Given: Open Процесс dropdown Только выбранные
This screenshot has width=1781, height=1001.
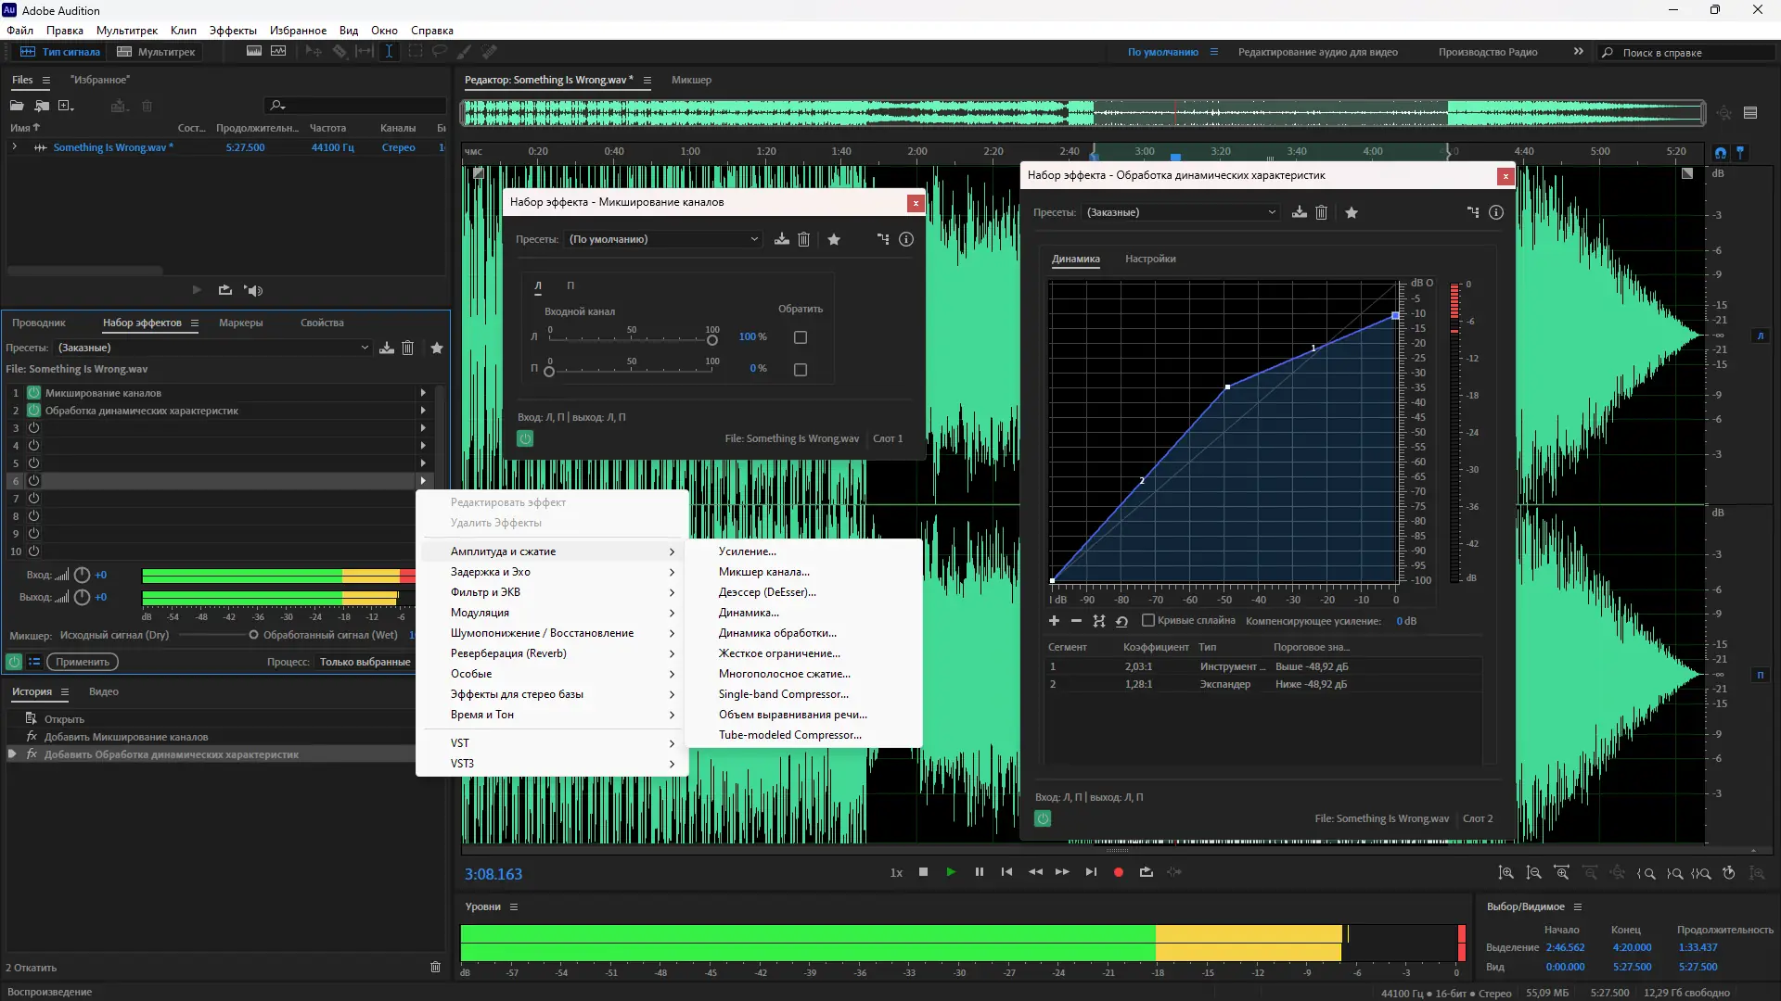Looking at the screenshot, I should [x=365, y=662].
